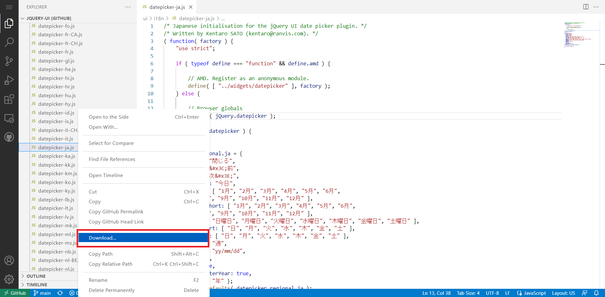Open the Source Control view

click(9, 61)
